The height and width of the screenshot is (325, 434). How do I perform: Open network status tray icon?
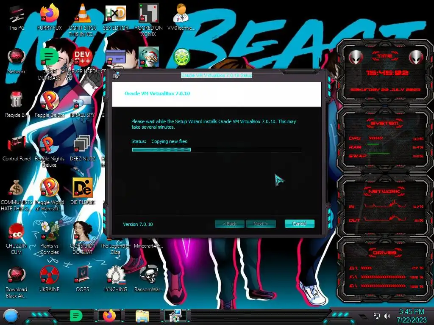click(x=376, y=316)
